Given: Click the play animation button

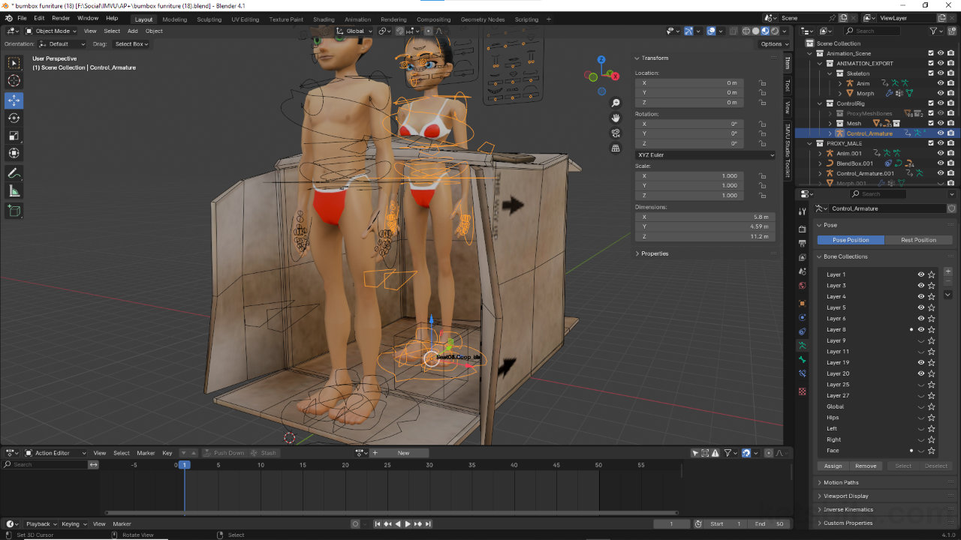Looking at the screenshot, I should pos(408,523).
